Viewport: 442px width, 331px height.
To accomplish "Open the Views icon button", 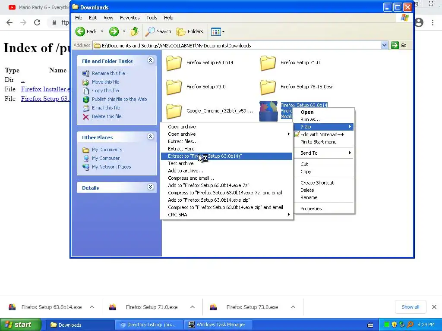I will point(216,32).
